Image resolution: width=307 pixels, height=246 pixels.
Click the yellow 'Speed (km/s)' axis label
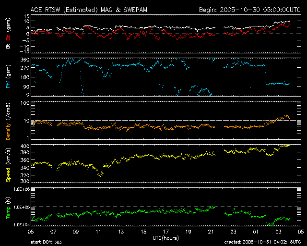point(8,165)
